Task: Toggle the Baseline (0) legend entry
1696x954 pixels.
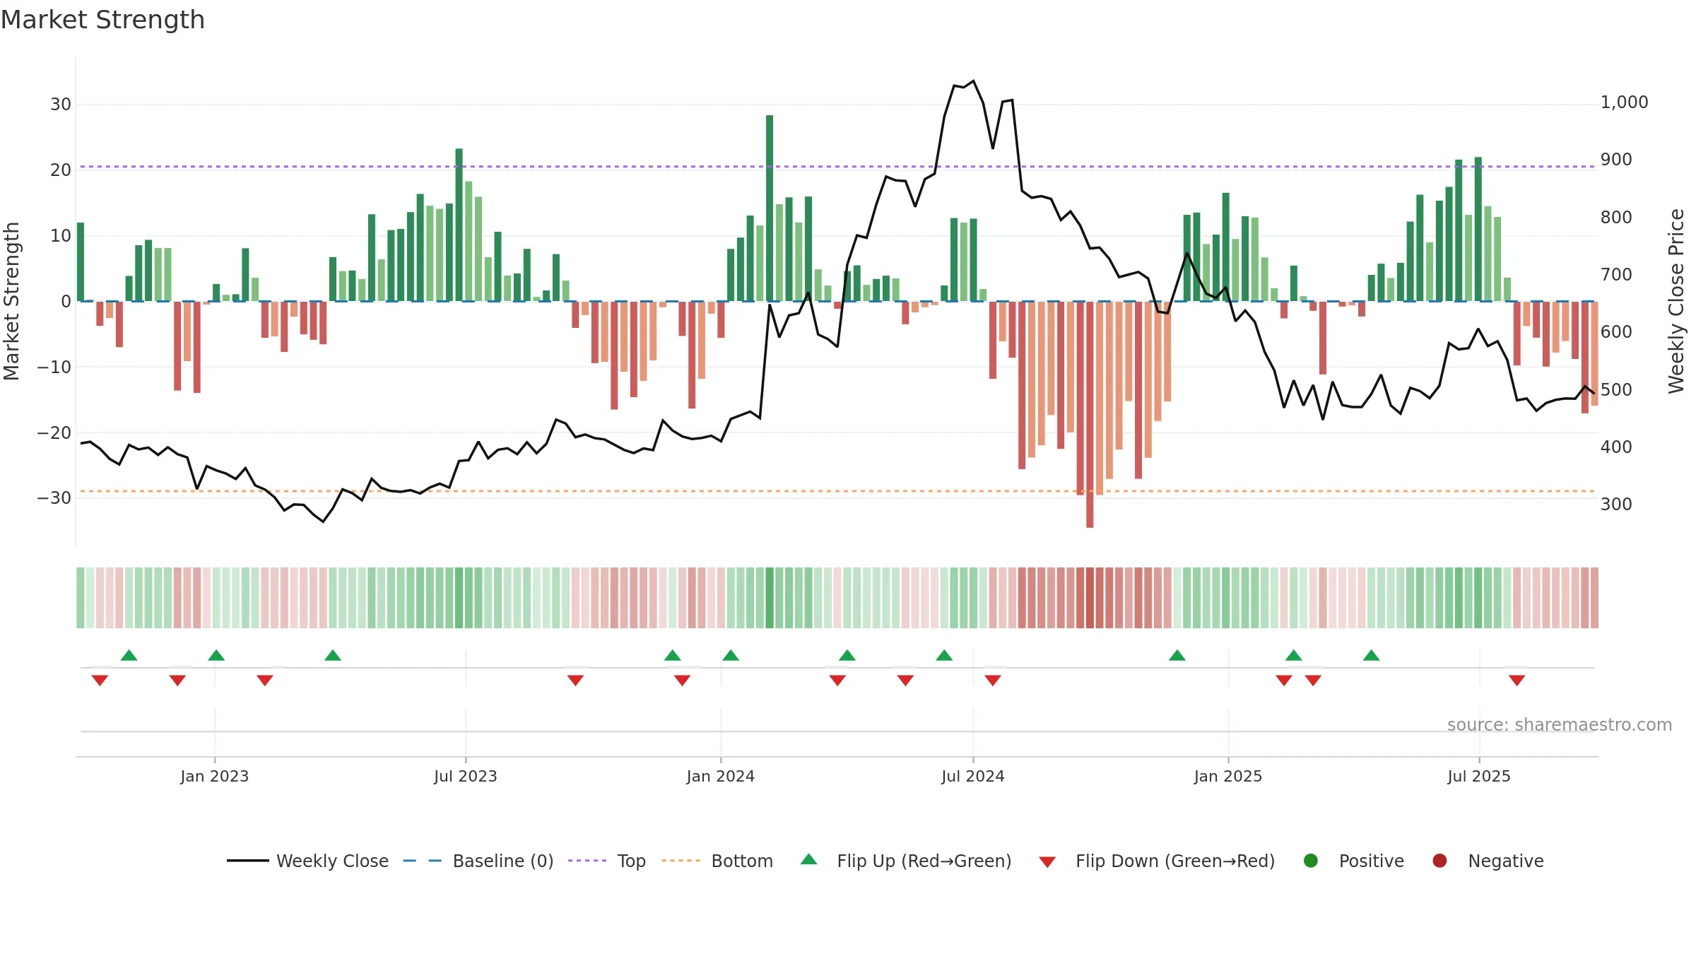Action: tap(478, 861)
